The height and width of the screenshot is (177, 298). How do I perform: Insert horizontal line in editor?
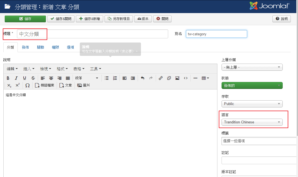195,78
